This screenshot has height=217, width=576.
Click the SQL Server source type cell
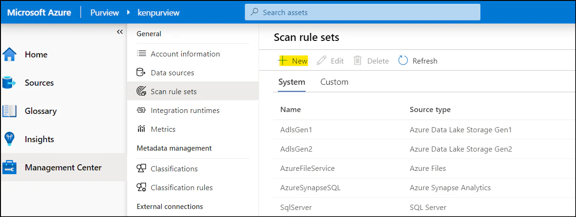click(428, 207)
